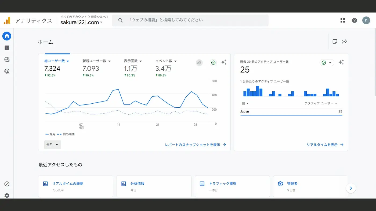This screenshot has width=376, height=211.
Task: Open the annotations note icon near ホーム
Action: [335, 42]
